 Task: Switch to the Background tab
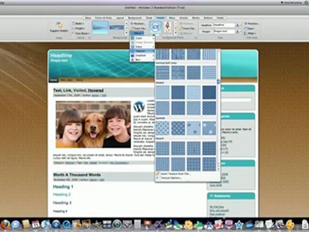point(135,18)
